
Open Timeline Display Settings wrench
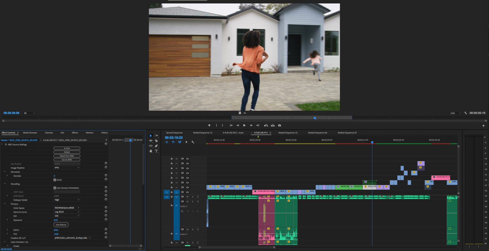pos(193,142)
